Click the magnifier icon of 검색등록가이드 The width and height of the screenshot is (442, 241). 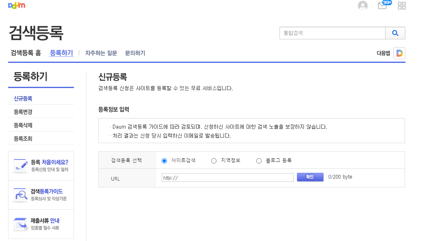click(21, 195)
